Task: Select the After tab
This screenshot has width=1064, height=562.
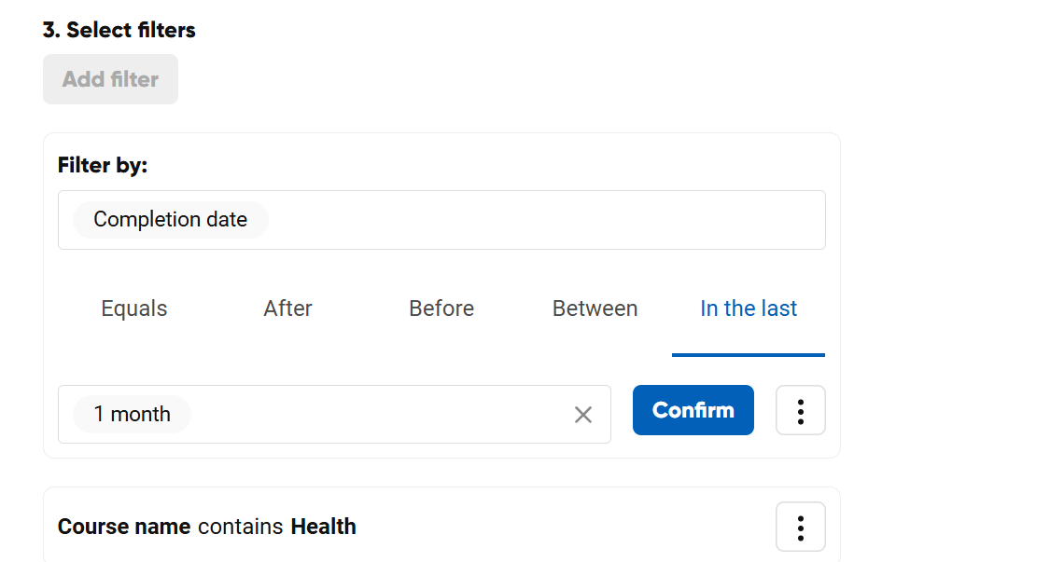Action: (x=287, y=308)
